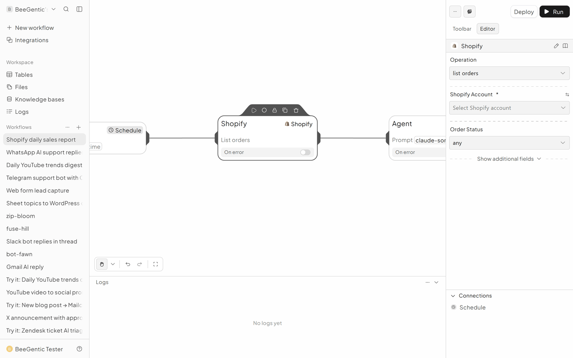Select the Shopify node on the canvas
This screenshot has height=358, width=573.
267,138
